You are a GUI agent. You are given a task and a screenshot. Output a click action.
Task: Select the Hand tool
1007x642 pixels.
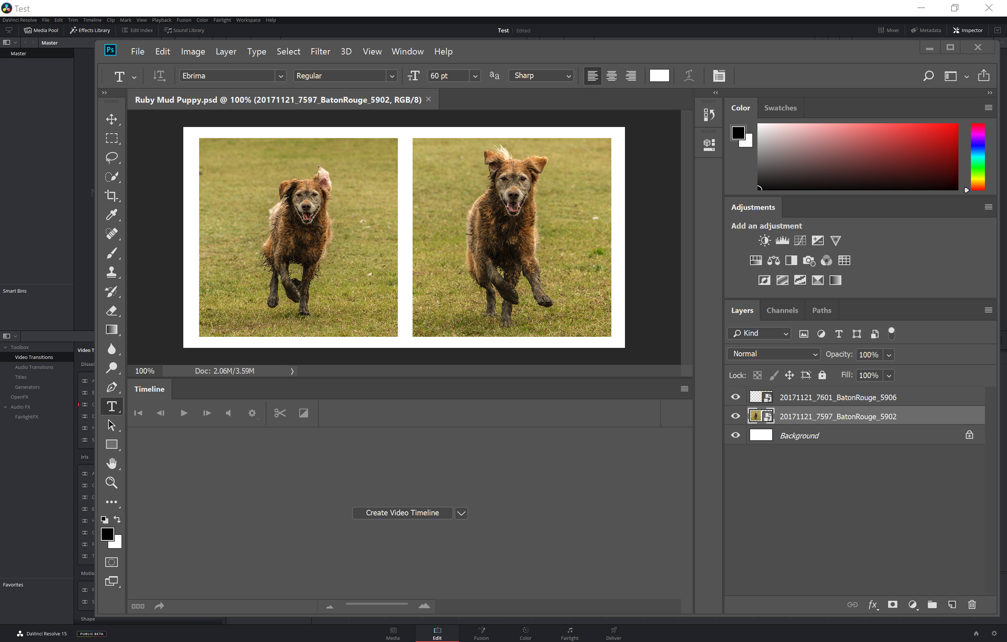(111, 463)
